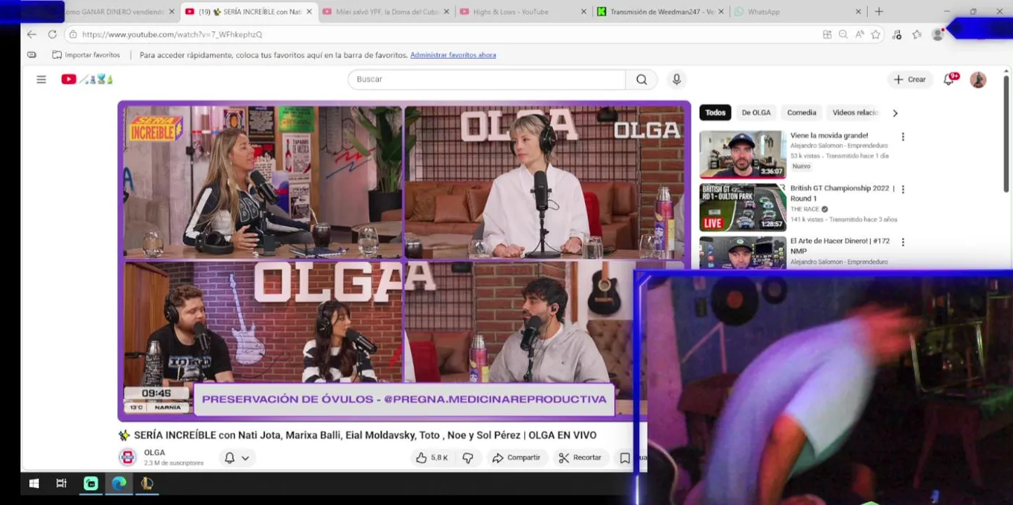Open the account avatar menu
Screen dimensions: 1013x505
coord(978,79)
